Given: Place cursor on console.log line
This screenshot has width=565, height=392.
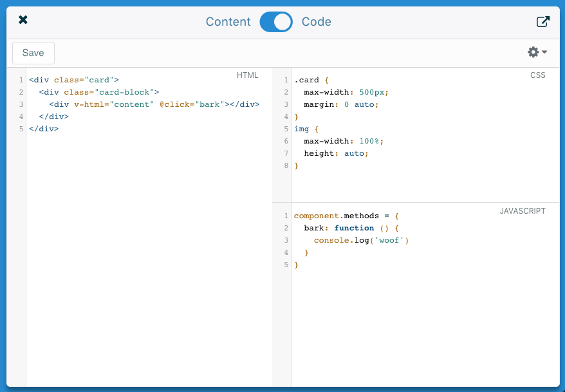Looking at the screenshot, I should coord(362,240).
